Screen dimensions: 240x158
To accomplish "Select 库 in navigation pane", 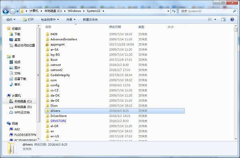I will (x=11, y=57).
